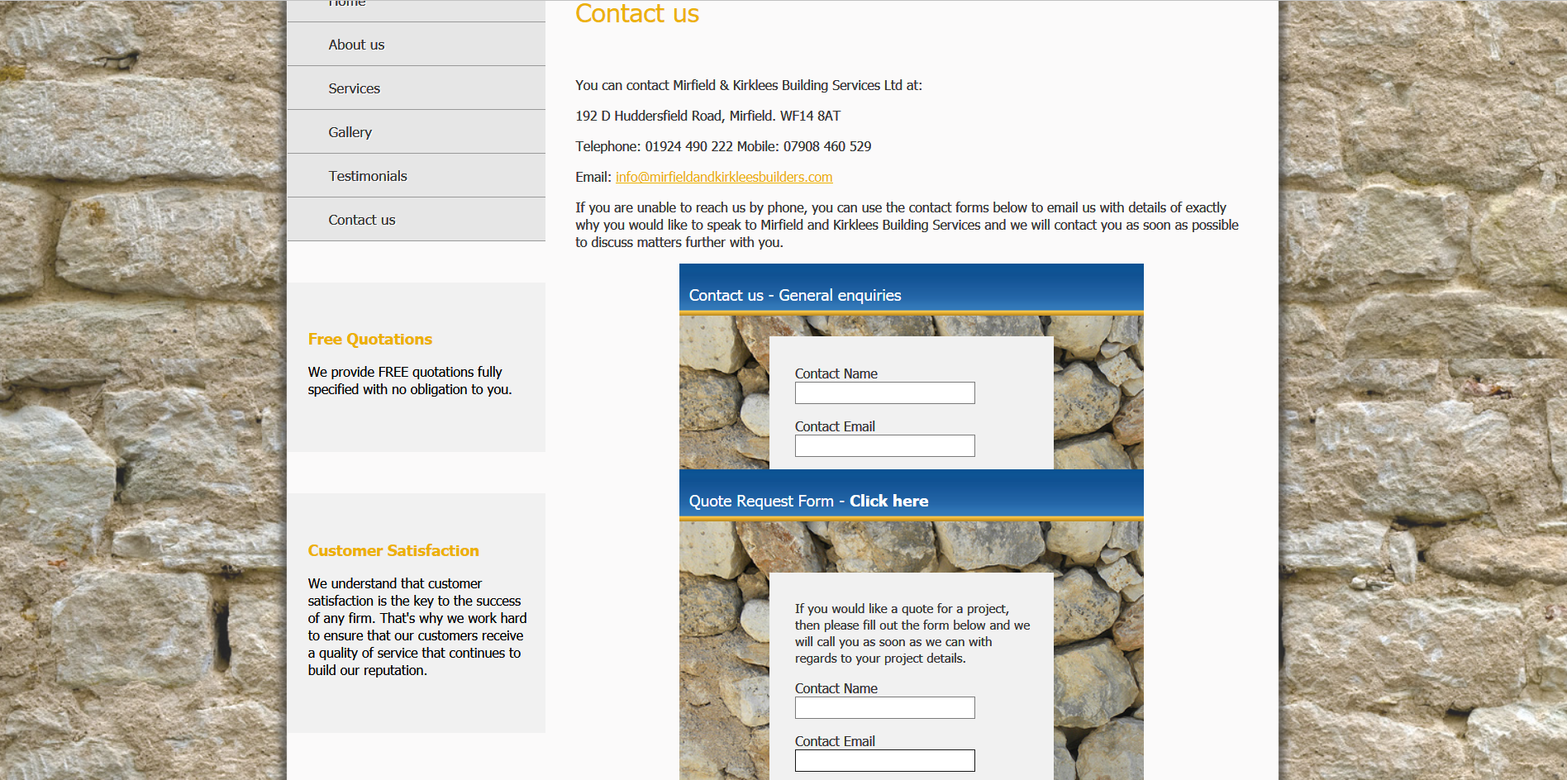The image size is (1567, 780).
Task: Click the telephone number 01924 490 222
Action: pos(688,146)
